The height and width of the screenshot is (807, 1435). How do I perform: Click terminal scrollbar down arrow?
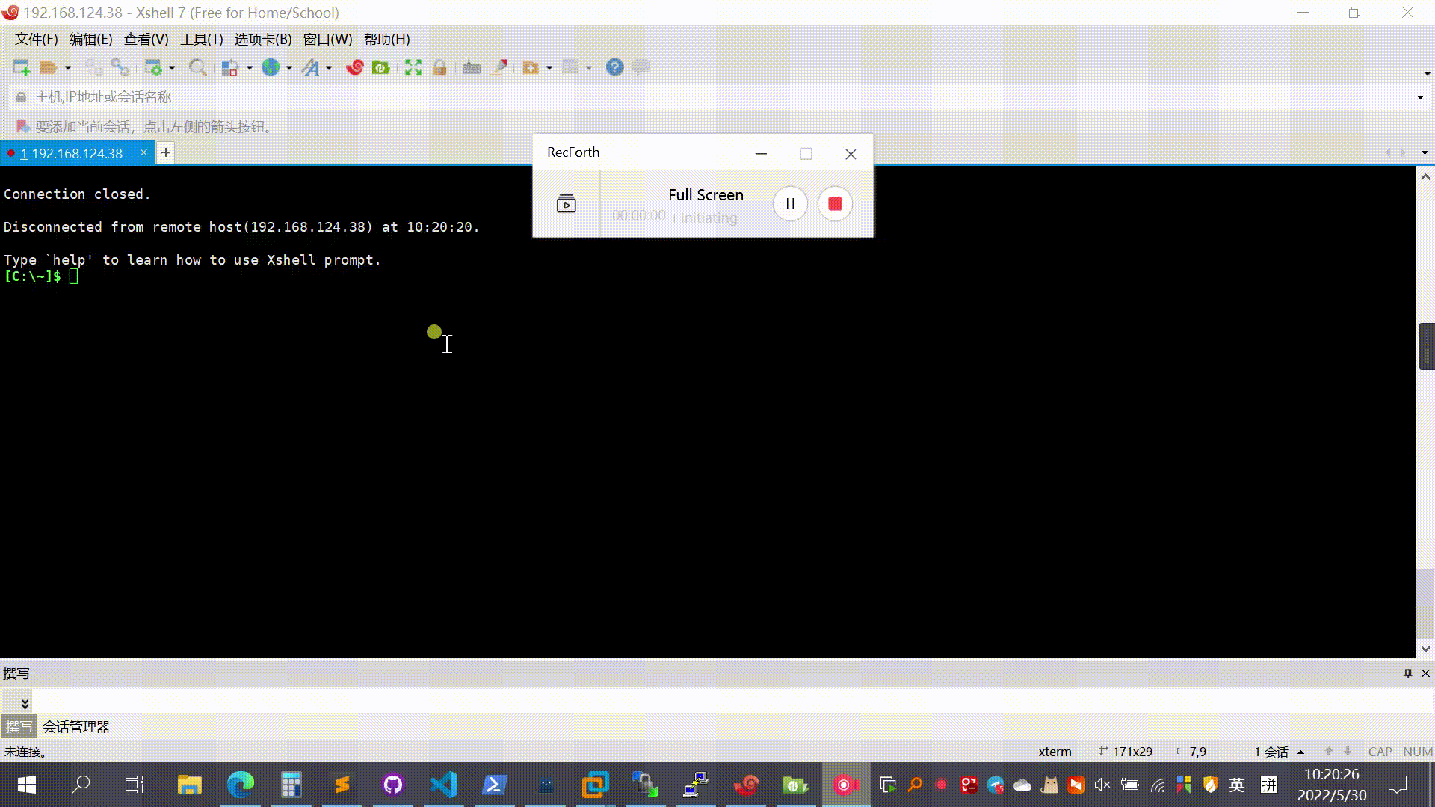click(1425, 649)
